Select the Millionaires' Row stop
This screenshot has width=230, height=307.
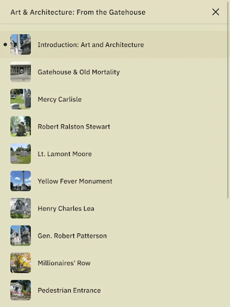pyautogui.click(x=114, y=263)
